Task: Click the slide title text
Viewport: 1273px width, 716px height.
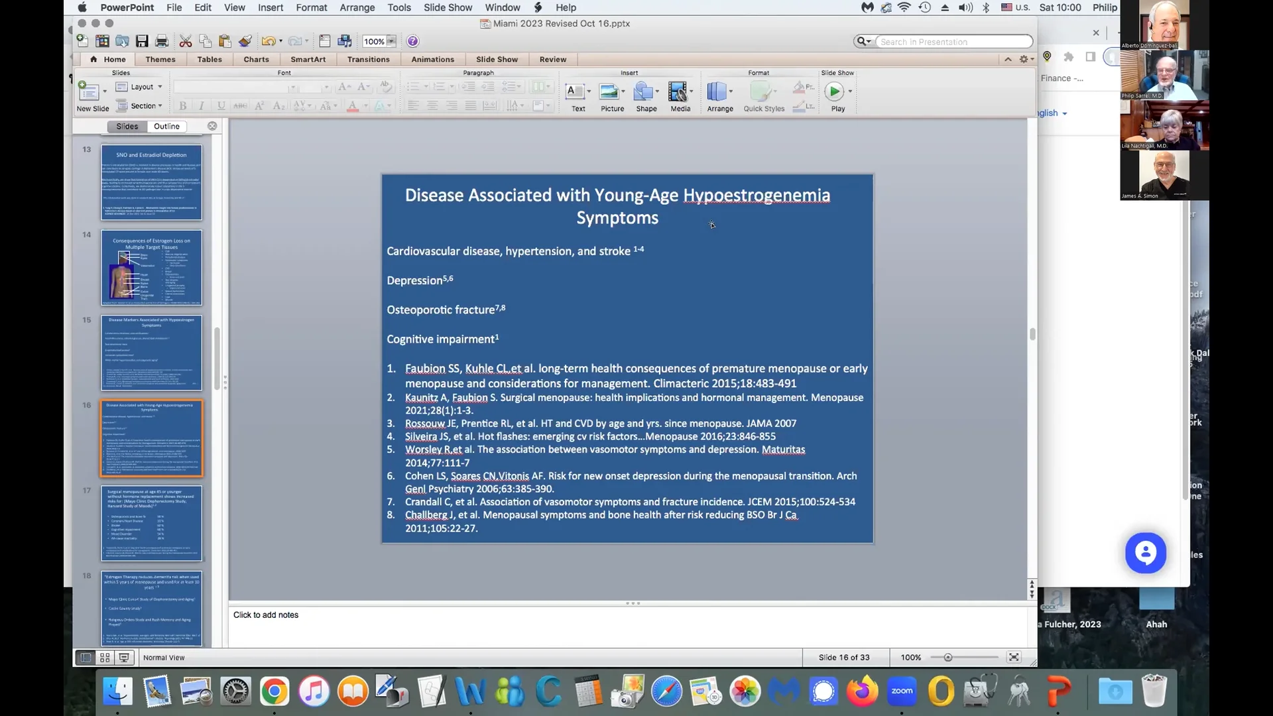Action: coord(617,206)
